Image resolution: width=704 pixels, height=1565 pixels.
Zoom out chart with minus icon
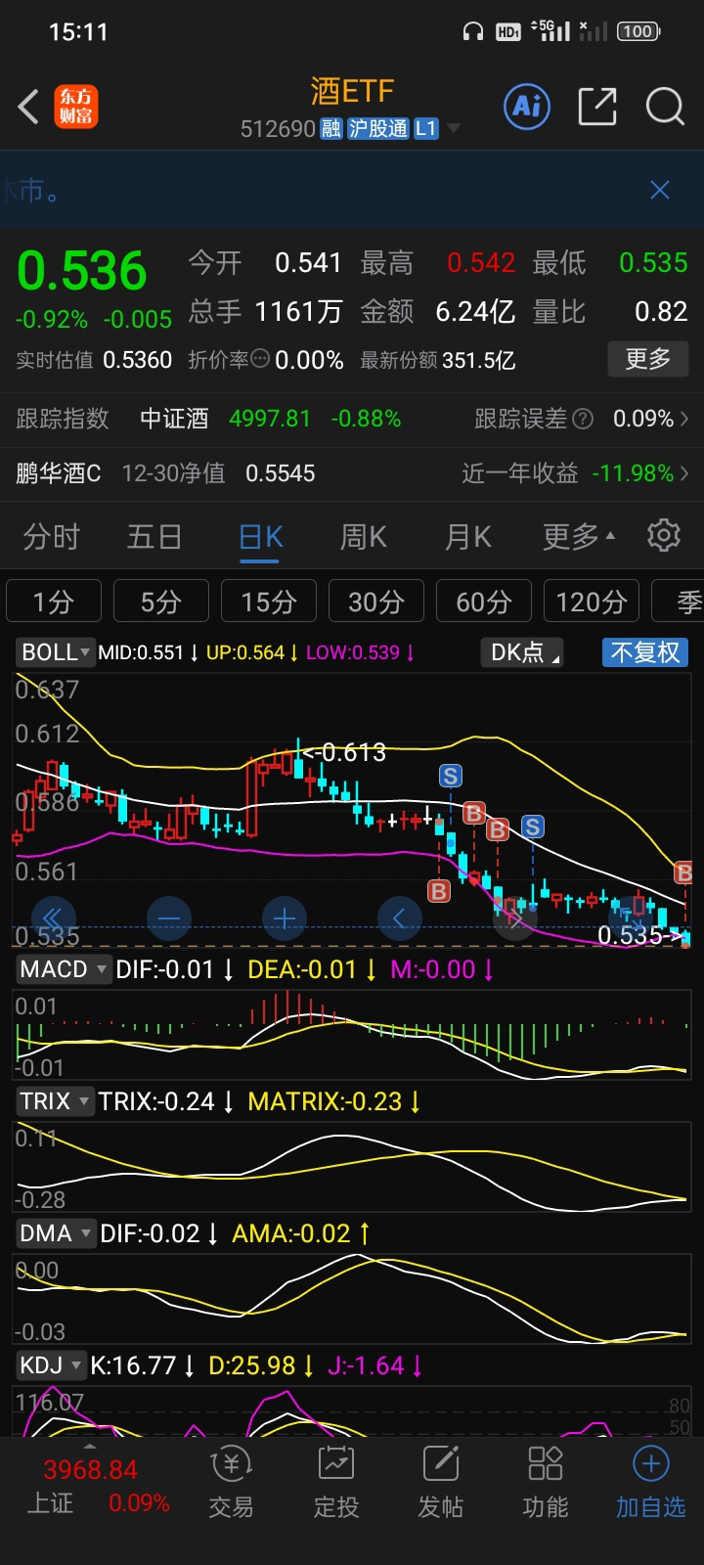pyautogui.click(x=168, y=918)
